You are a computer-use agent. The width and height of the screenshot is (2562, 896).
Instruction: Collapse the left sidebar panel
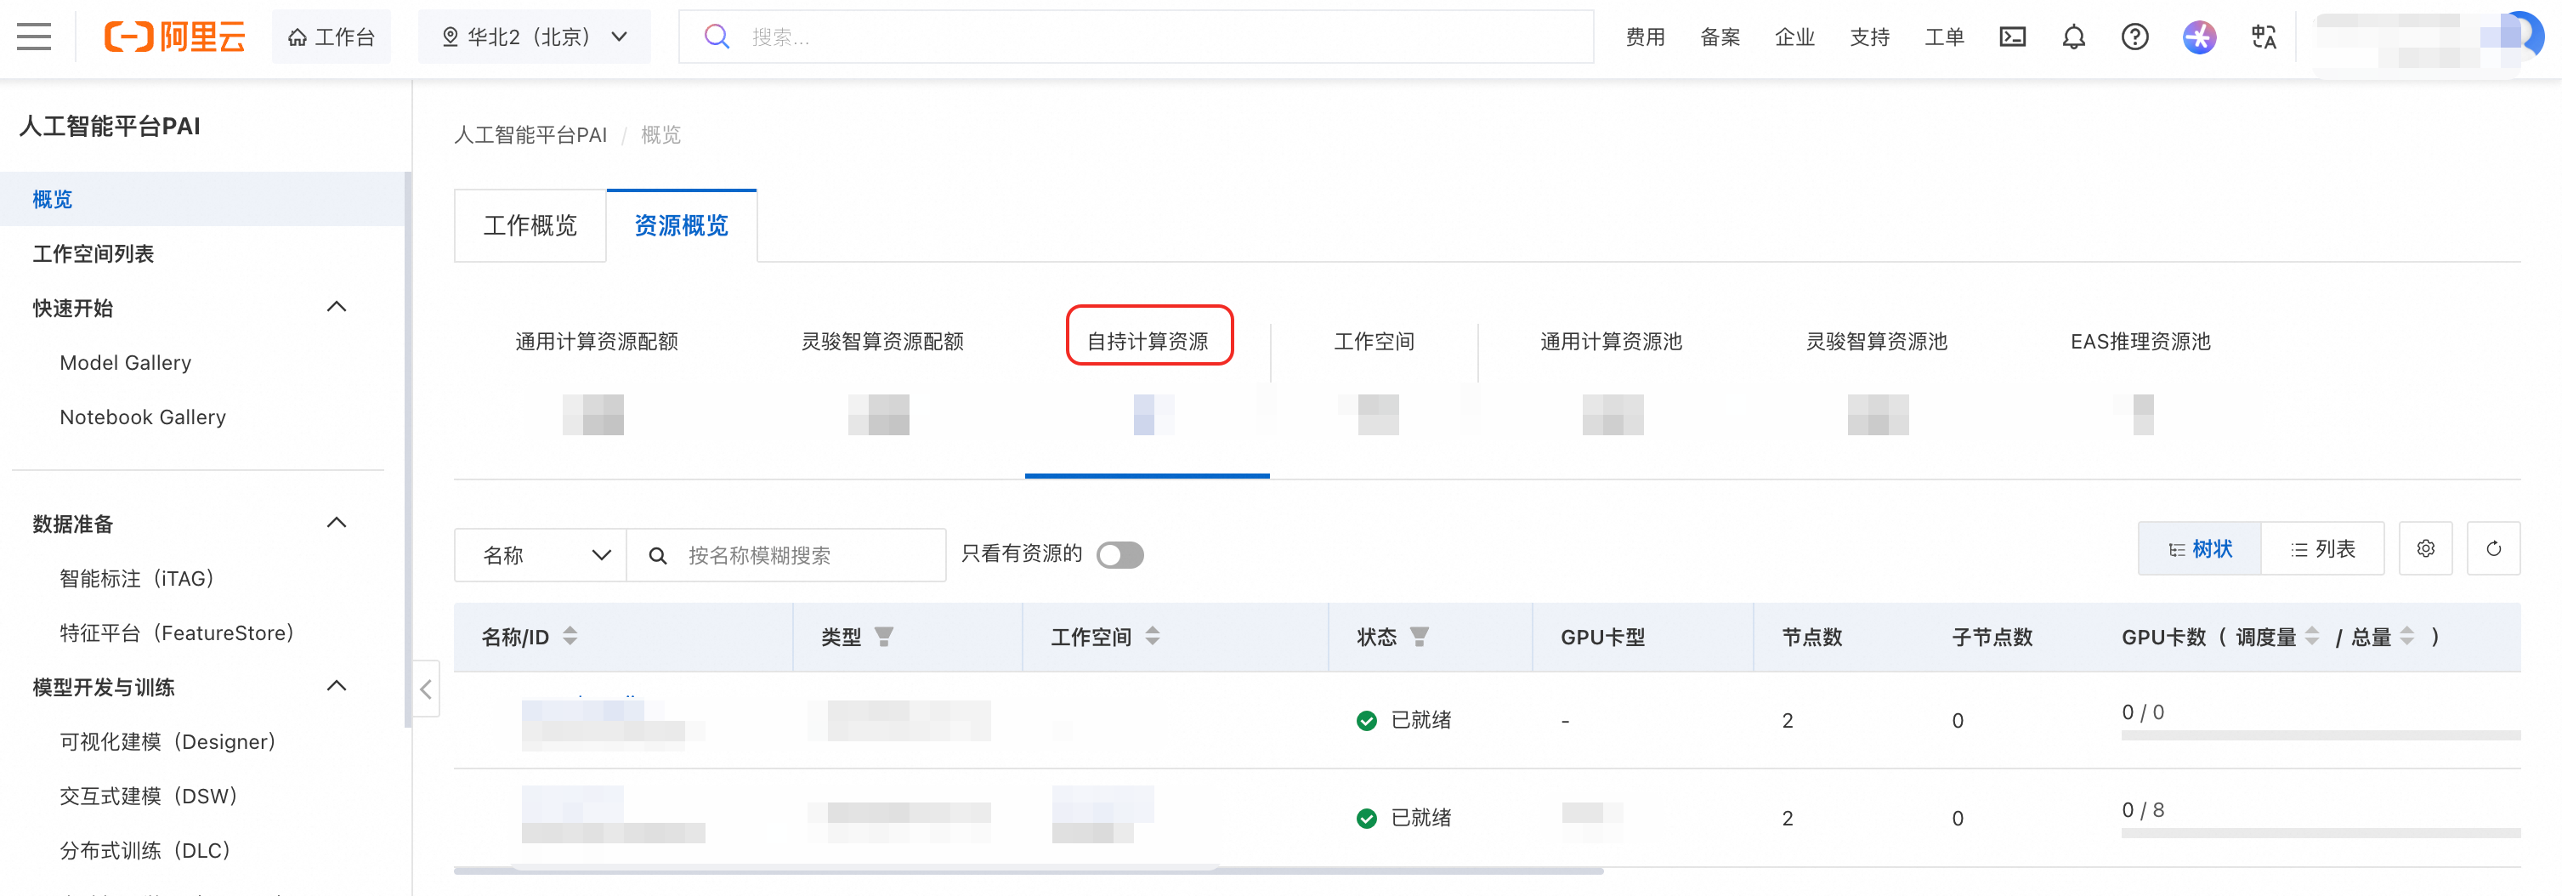pos(426,689)
